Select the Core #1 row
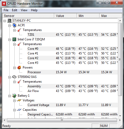124x129 pixels. (x=72, y=53)
